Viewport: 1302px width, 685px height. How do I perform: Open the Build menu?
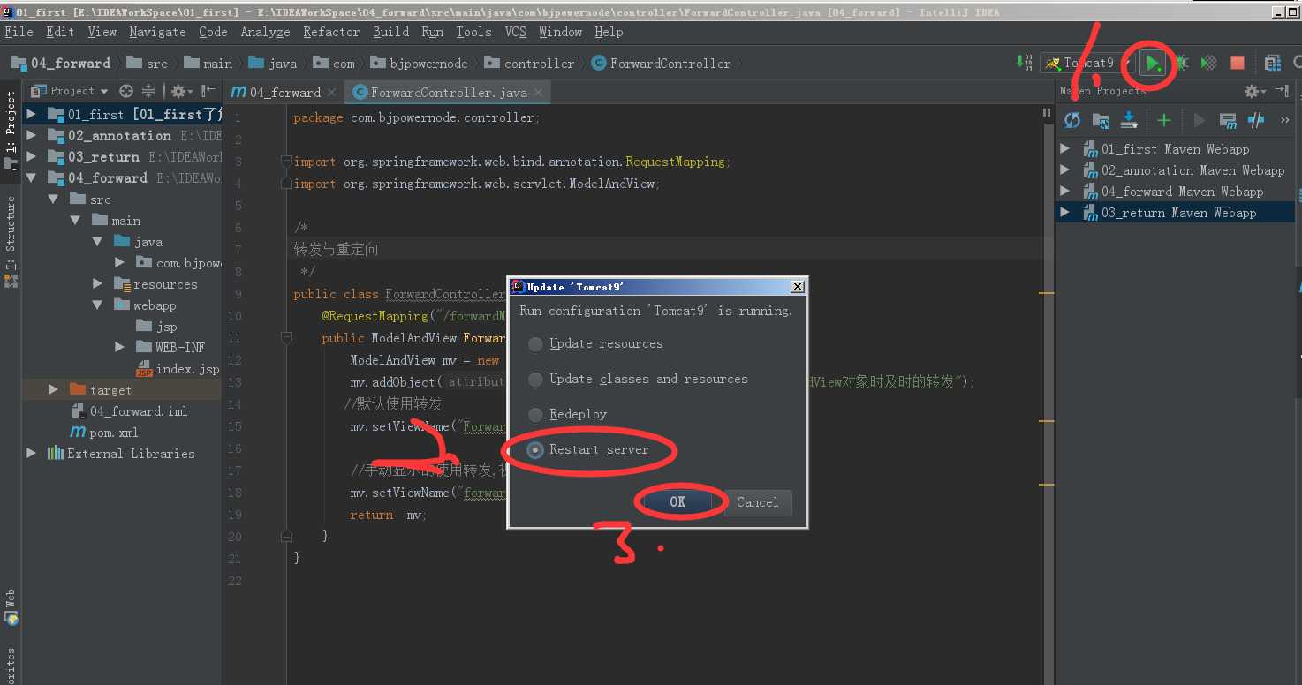[x=390, y=32]
